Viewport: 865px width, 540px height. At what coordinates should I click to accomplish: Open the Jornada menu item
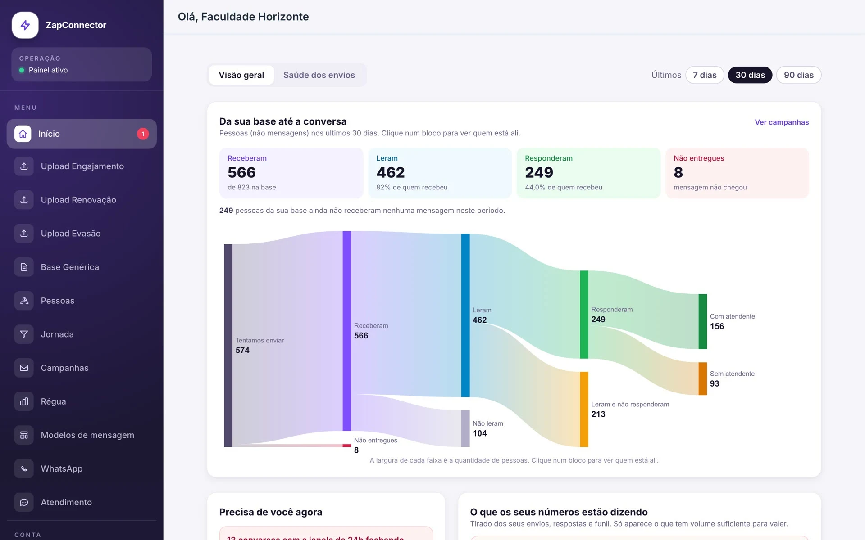tap(82, 334)
